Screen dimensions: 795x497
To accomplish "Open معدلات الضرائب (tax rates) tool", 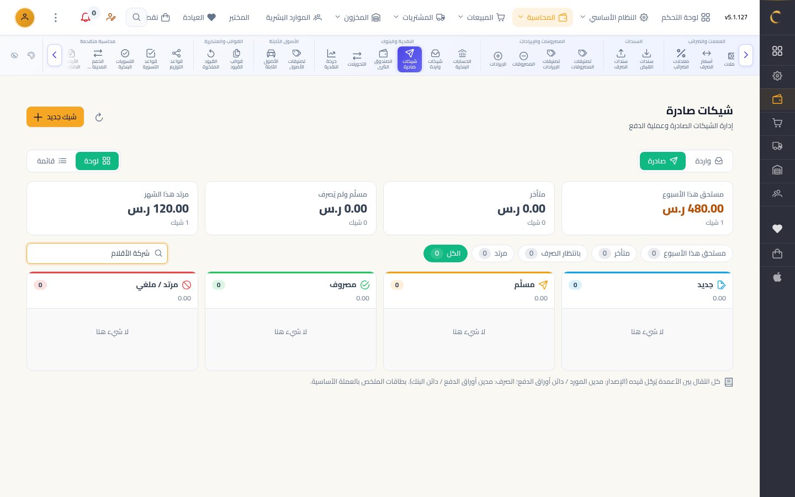I will (x=681, y=59).
